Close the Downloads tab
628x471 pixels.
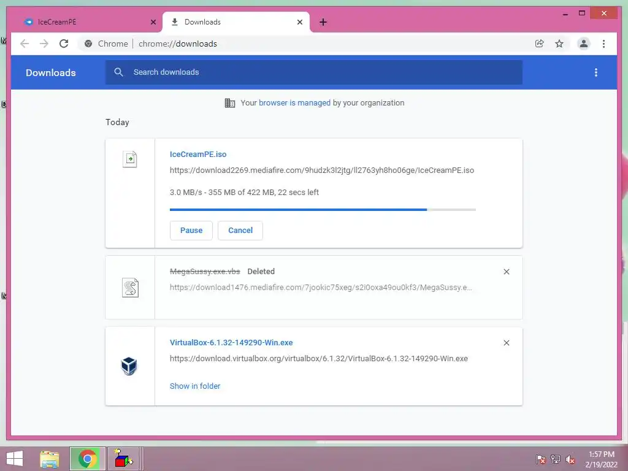tap(299, 22)
